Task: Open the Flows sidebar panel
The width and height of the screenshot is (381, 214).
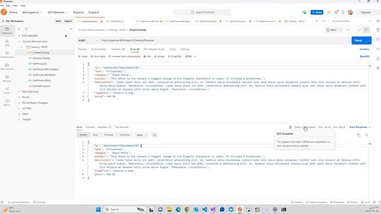Action: click(x=7, y=90)
